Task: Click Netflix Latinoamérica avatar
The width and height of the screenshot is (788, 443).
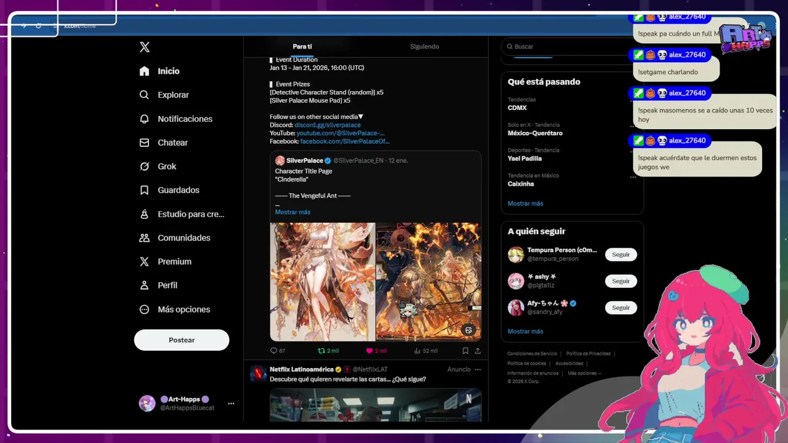Action: click(258, 373)
